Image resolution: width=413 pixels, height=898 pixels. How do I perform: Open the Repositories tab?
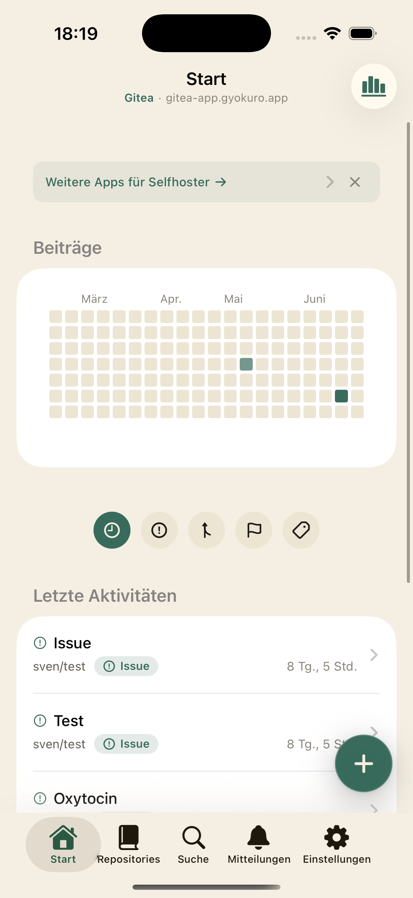click(x=129, y=844)
